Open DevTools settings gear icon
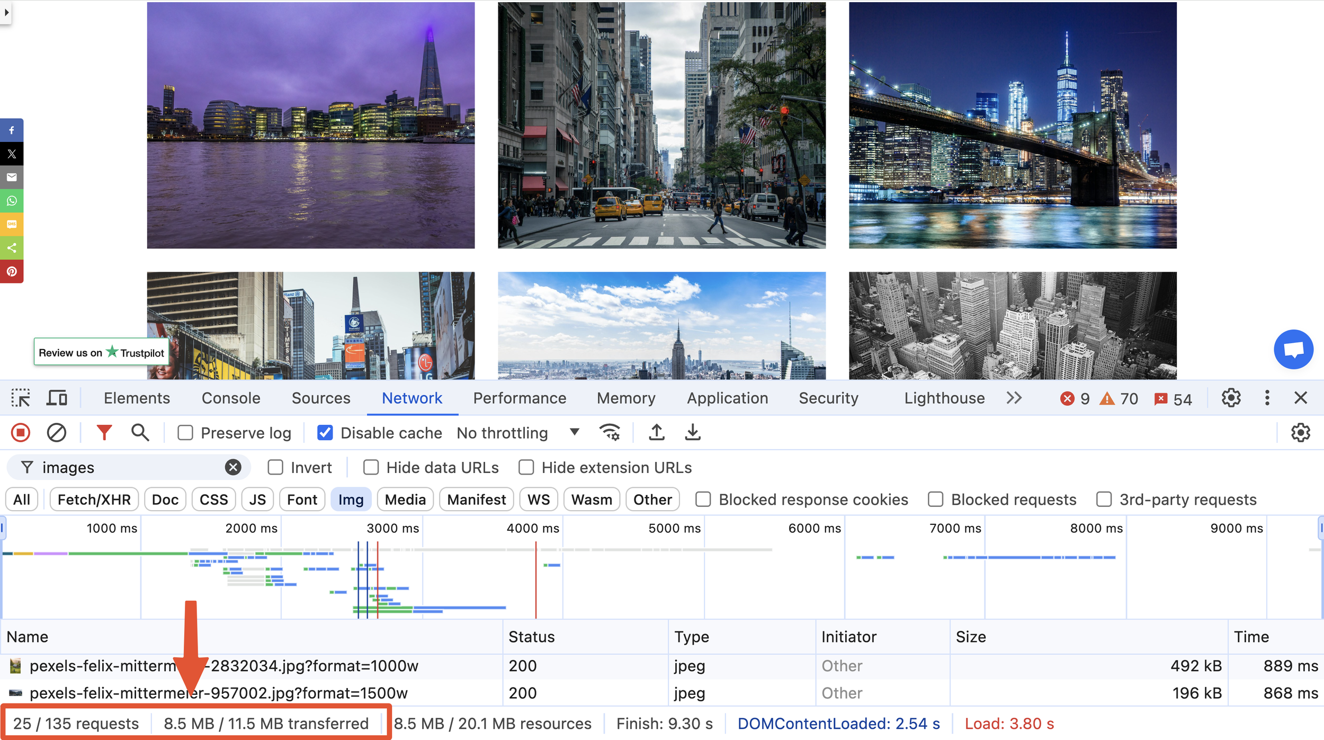Screen dimensions: 1324x740 (x=1231, y=398)
